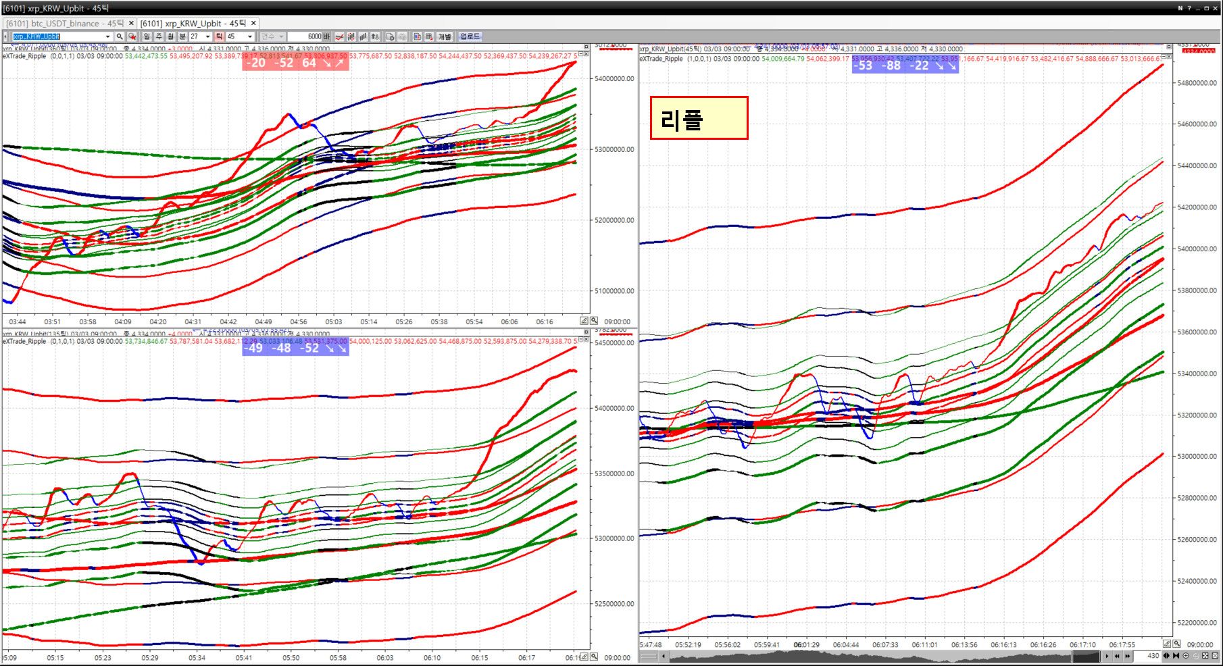Expand the tick interval 45 dropdown
Screen dimensions: 1223x666
click(250, 36)
